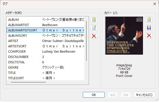Select the COMPOSER tag row

click(x=45, y=51)
